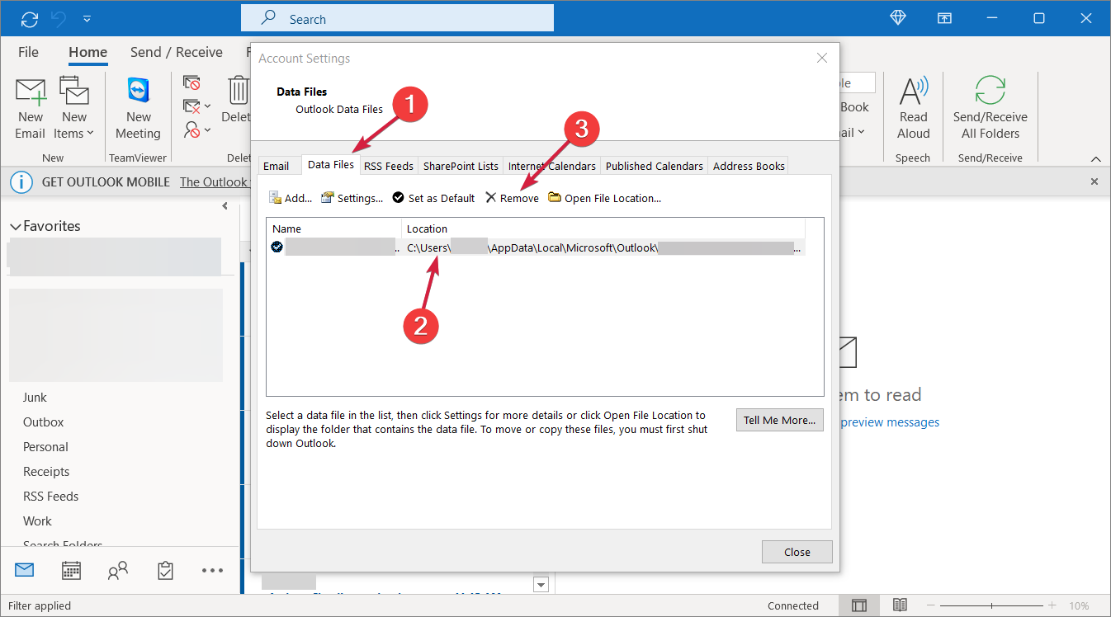Select the Work folder
The image size is (1111, 617).
click(x=37, y=521)
